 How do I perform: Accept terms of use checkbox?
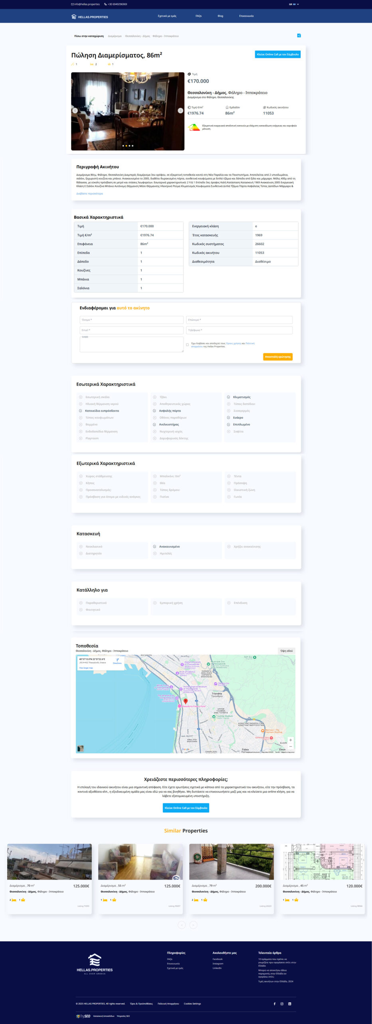coord(187,345)
